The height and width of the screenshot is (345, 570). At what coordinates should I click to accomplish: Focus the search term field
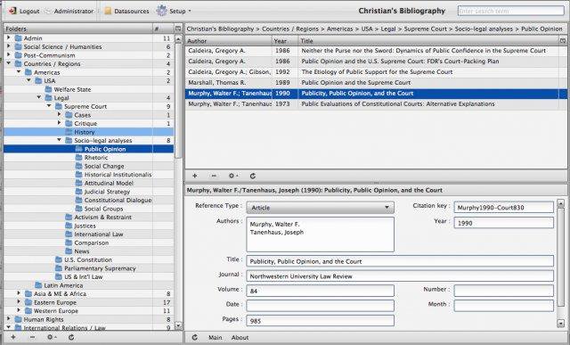point(510,11)
